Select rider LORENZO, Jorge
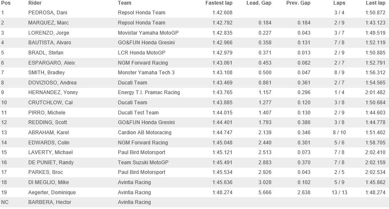Screen dimensions: 389x209 49,33
